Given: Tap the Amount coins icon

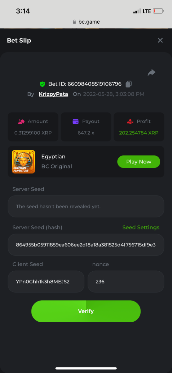Looking at the screenshot, I should click(x=21, y=122).
